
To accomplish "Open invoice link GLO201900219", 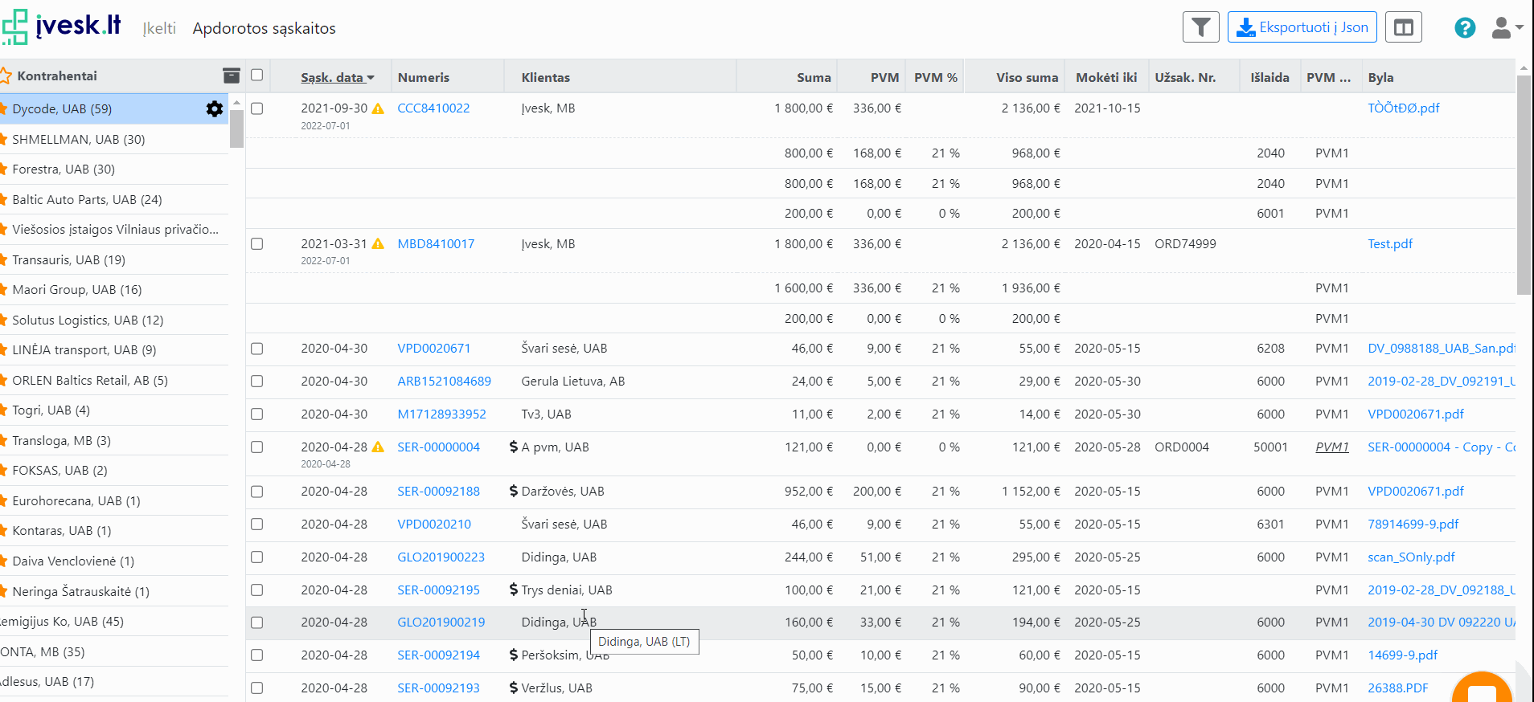I will [x=441, y=622].
